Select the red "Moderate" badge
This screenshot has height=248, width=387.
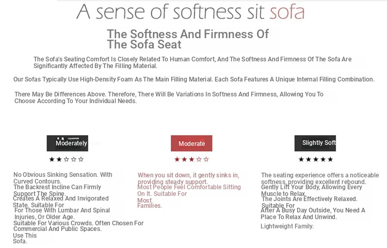[191, 143]
